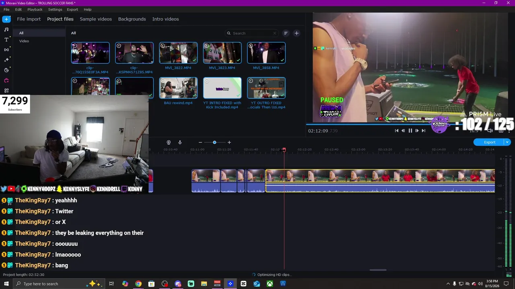Switch to the Backgrounds tab
Image resolution: width=515 pixels, height=289 pixels.
(x=132, y=19)
